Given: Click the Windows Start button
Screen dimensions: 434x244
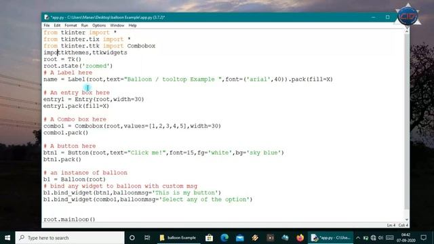Looking at the screenshot, I should click(7, 238).
